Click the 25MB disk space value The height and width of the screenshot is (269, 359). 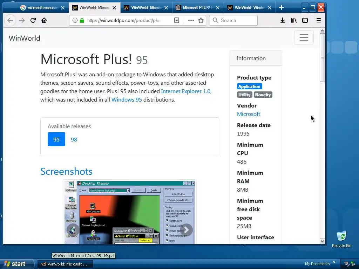[244, 226]
